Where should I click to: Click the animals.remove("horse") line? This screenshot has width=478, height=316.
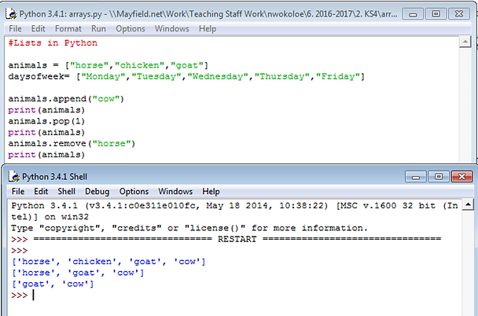click(x=72, y=144)
